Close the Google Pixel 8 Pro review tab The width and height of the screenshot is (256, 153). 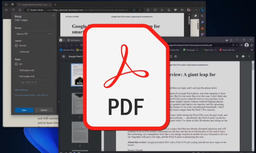50,4
